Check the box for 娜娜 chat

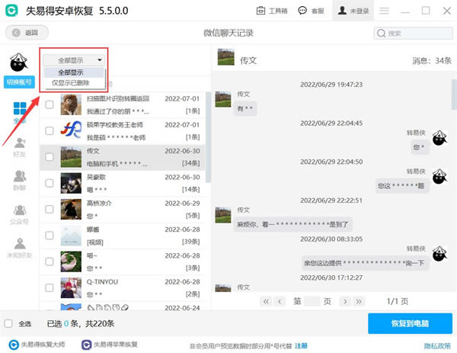point(50,236)
